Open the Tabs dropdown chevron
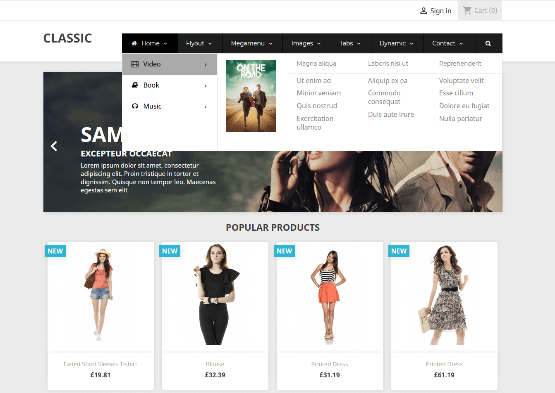 tap(359, 44)
